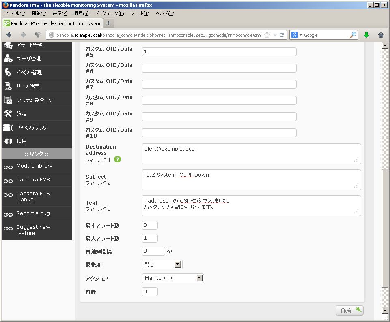Open the search engine selector dropdown

[296, 35]
